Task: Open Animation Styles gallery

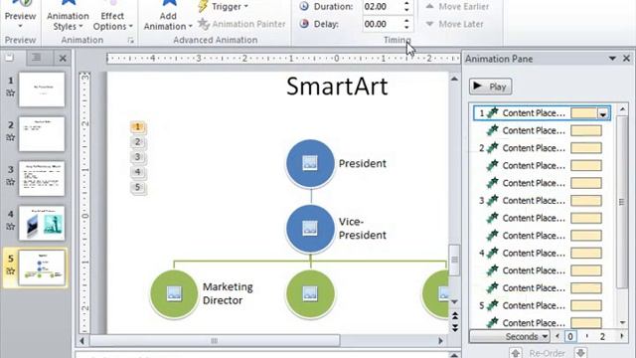Action: (68, 16)
